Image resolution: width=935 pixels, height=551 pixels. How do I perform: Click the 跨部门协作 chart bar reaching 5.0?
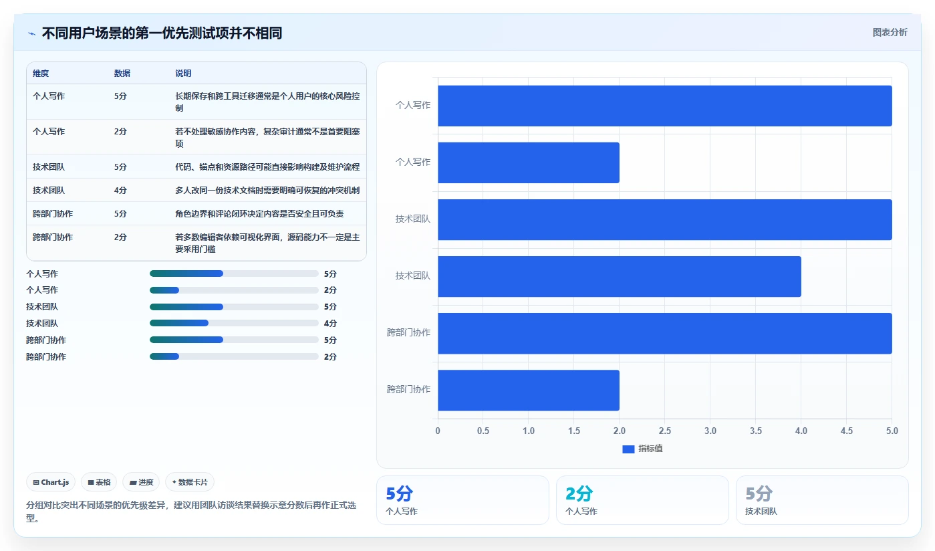click(665, 333)
